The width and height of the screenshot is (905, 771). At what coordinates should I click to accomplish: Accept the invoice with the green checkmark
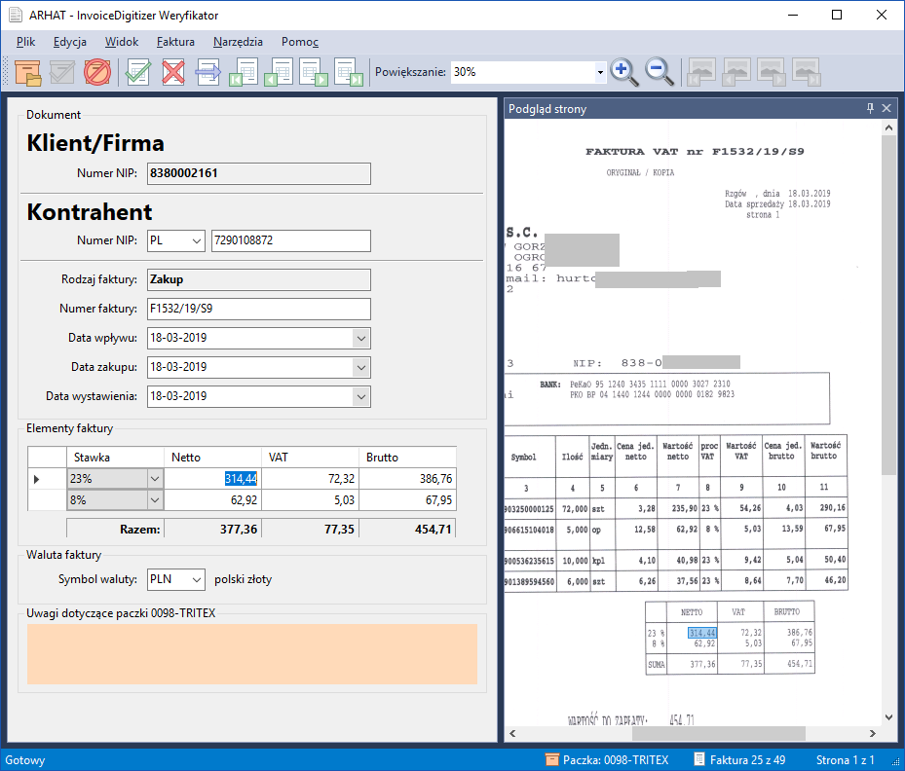pos(138,72)
